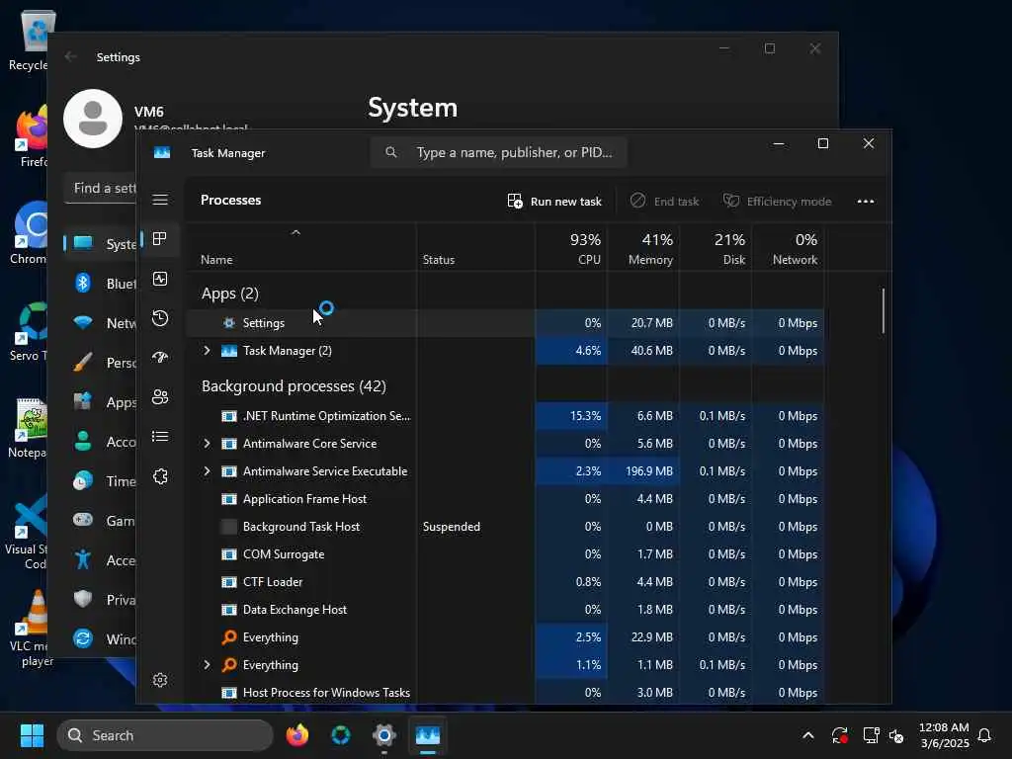Click the 196.9 MB memory cell

click(x=643, y=471)
